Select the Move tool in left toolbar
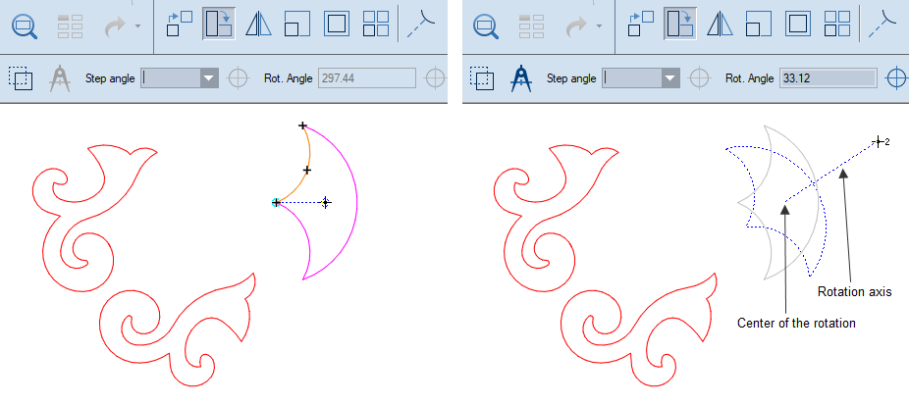Image resolution: width=909 pixels, height=405 pixels. point(180,24)
